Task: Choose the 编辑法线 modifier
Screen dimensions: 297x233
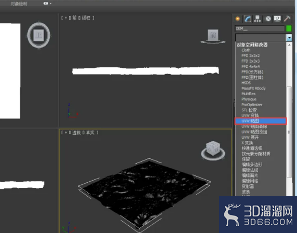Action: [250, 170]
